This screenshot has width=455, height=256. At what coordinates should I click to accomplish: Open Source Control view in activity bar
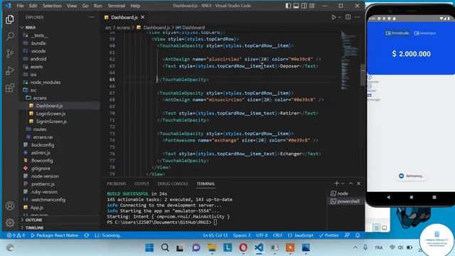10,53
